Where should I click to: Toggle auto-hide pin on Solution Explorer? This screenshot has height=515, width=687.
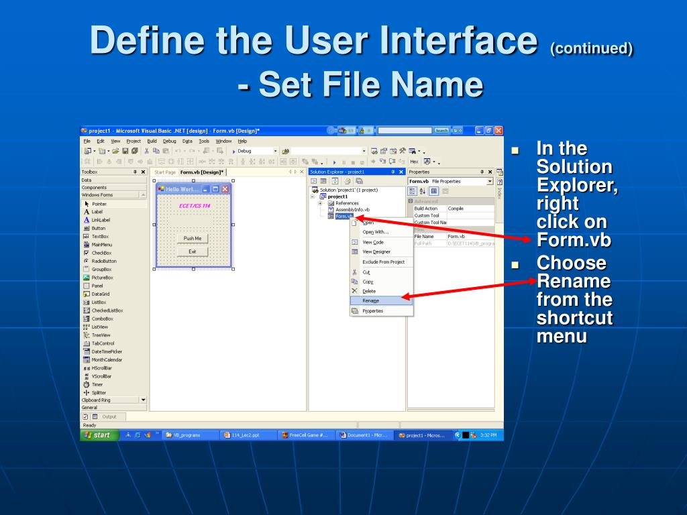click(393, 172)
